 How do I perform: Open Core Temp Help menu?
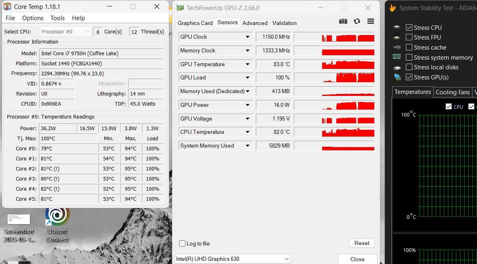point(78,18)
